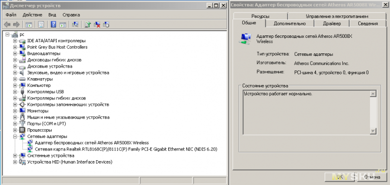Expand the Системные устройства node
The height and width of the screenshot is (185, 390).
15,156
